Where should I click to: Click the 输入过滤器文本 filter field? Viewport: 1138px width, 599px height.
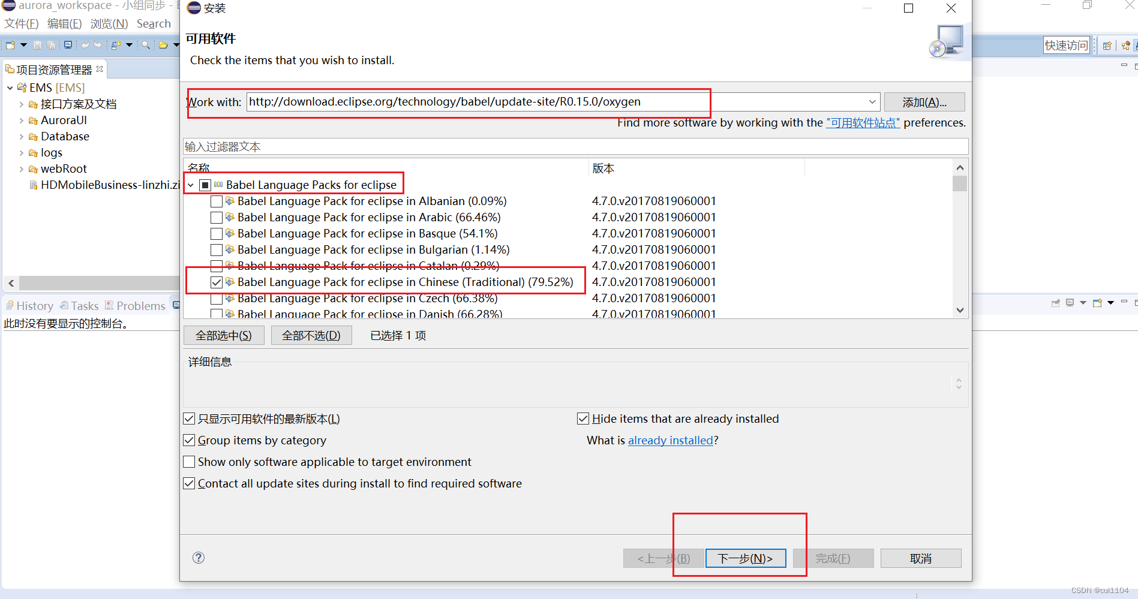click(575, 146)
